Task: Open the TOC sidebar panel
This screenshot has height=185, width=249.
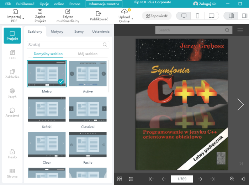Action: pyautogui.click(x=12, y=55)
